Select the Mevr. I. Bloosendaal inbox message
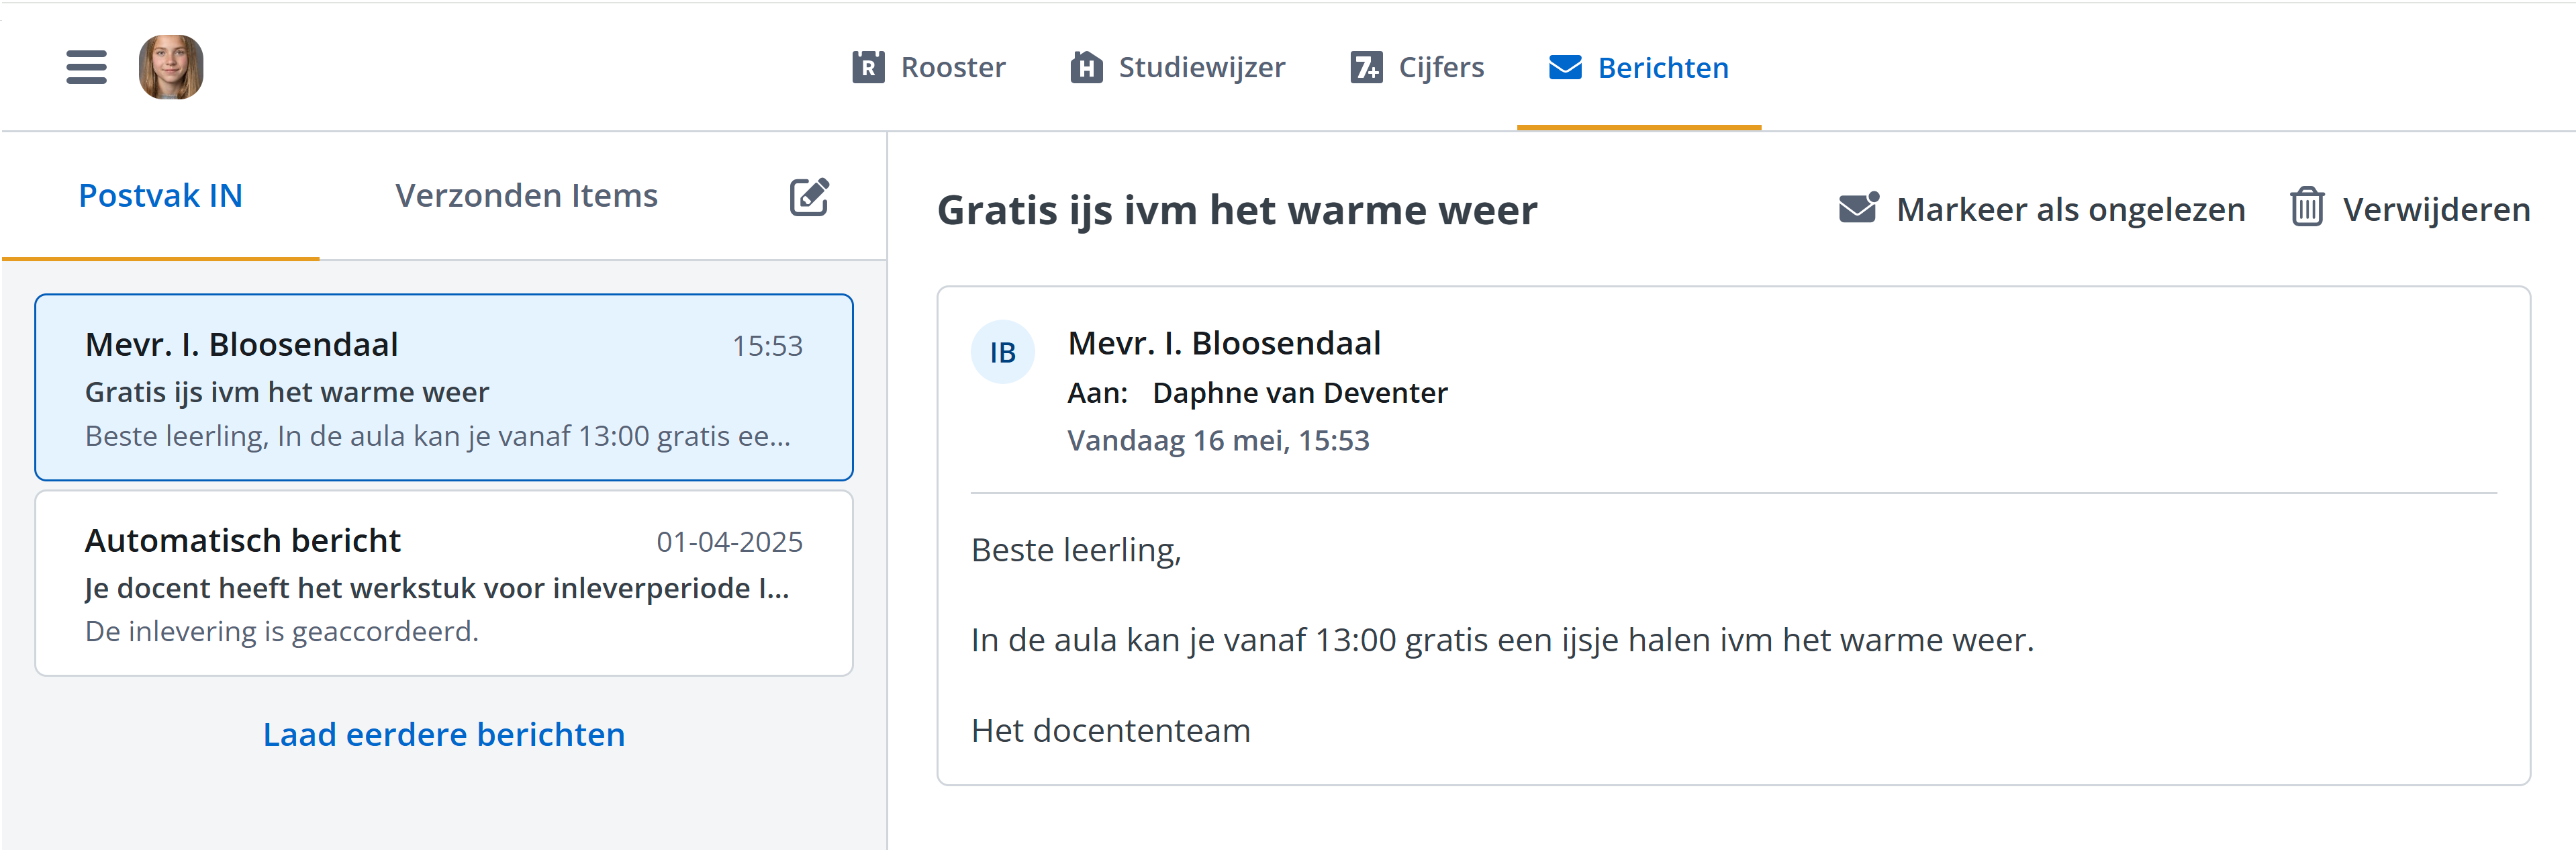 [x=444, y=387]
